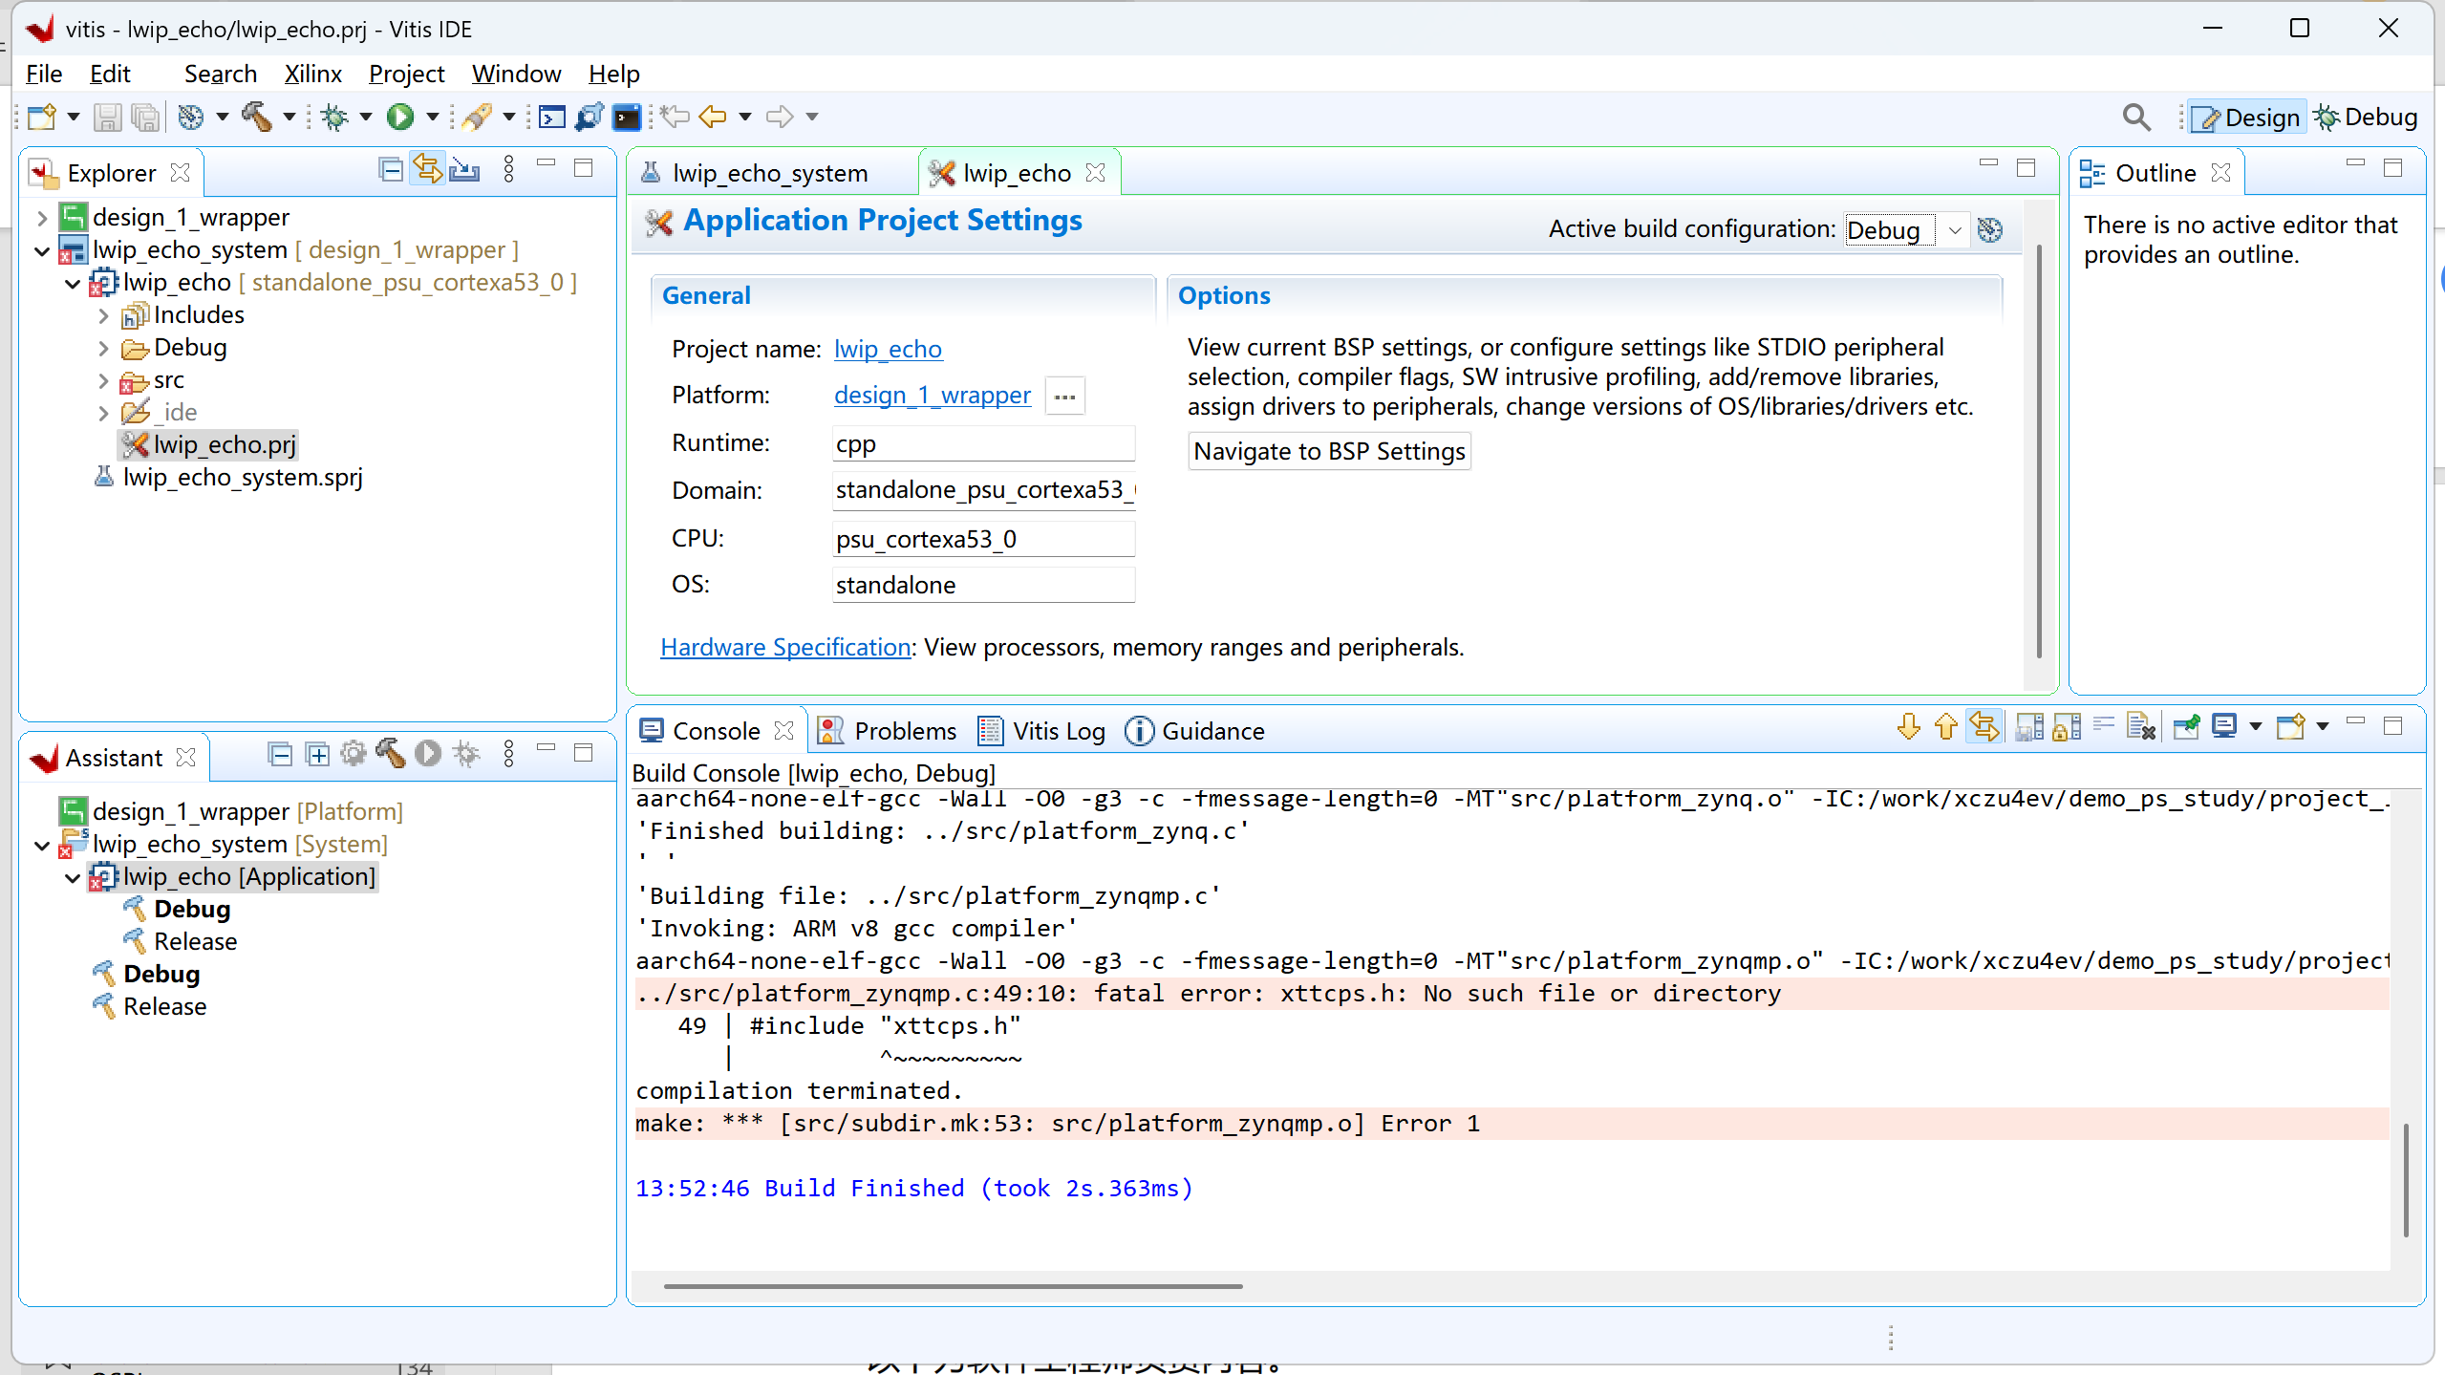Expand the src folder in Explorer
Image resolution: width=2445 pixels, height=1375 pixels.
104,380
